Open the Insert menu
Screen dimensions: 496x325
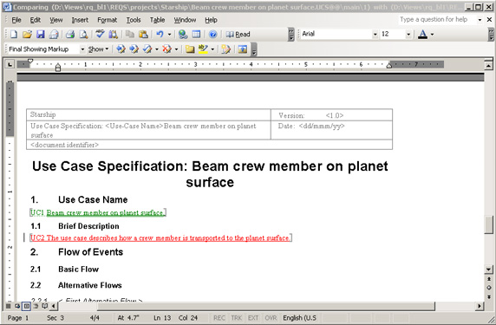click(80, 20)
